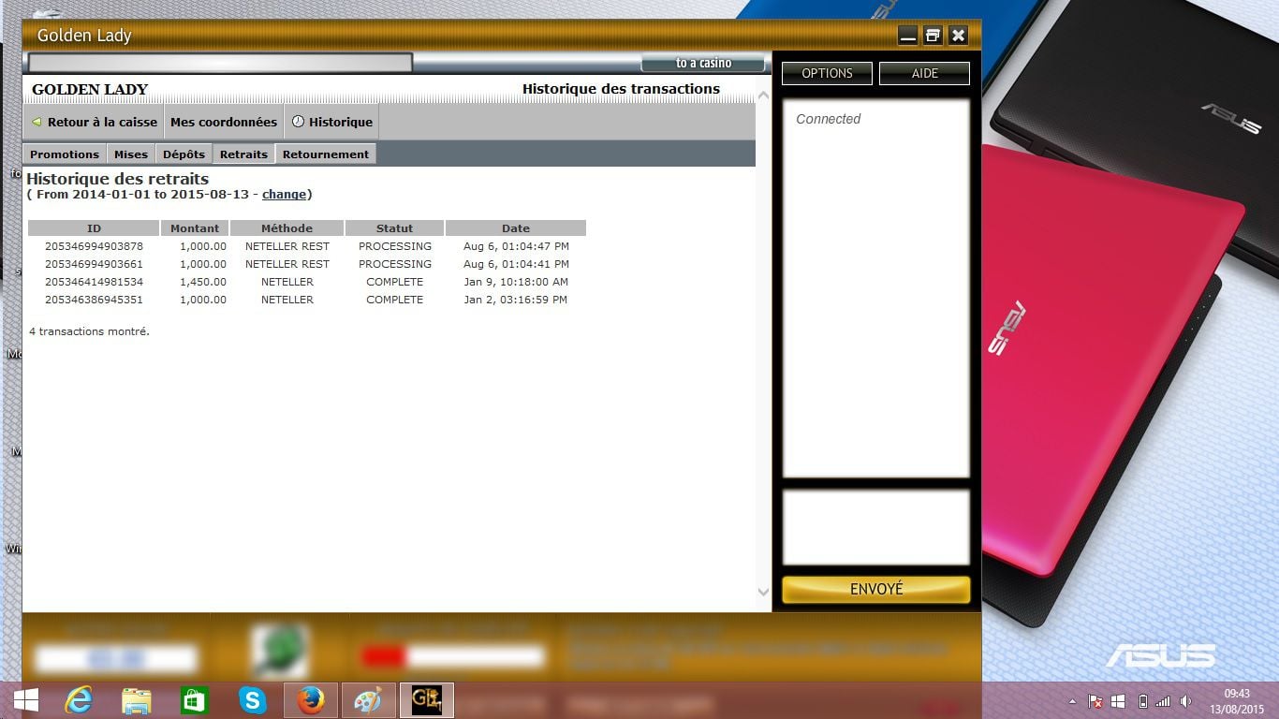Select transaction ID 205346414981534
Image resolution: width=1279 pixels, height=719 pixels.
pyautogui.click(x=94, y=282)
